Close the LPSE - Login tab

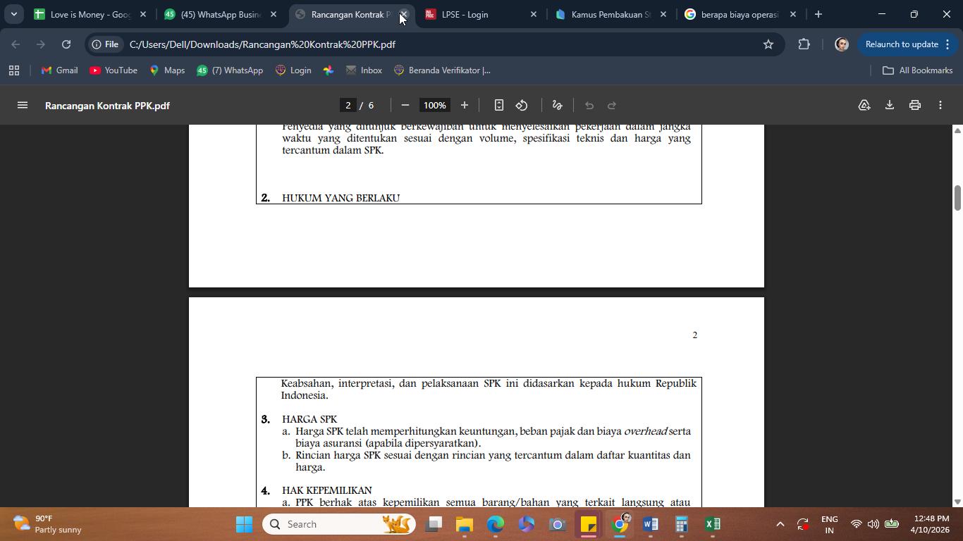tap(534, 14)
